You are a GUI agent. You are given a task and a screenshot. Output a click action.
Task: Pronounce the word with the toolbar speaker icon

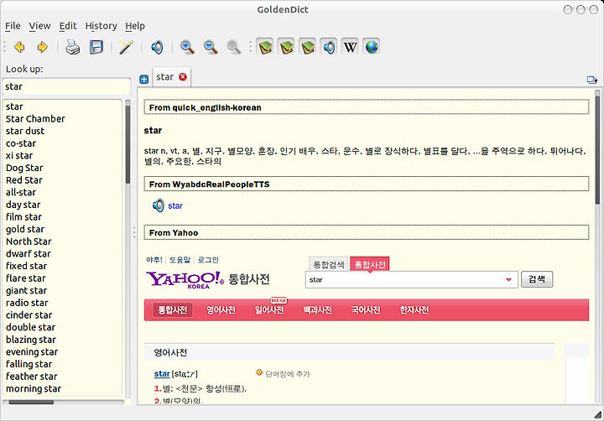pos(157,47)
